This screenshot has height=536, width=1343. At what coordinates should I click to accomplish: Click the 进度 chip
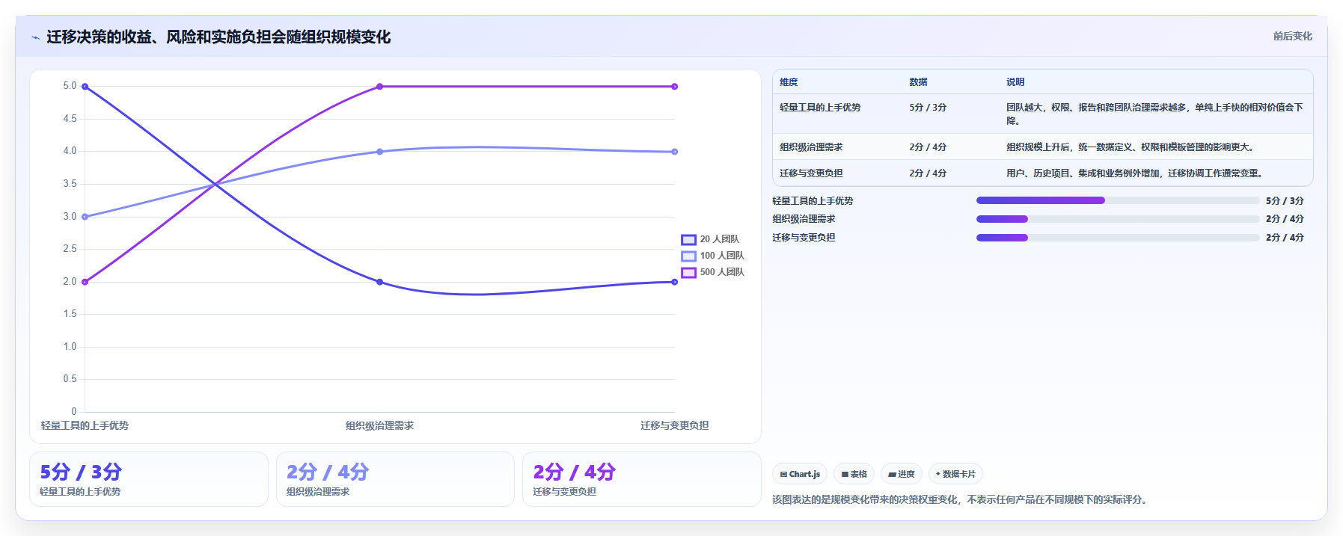click(x=902, y=474)
